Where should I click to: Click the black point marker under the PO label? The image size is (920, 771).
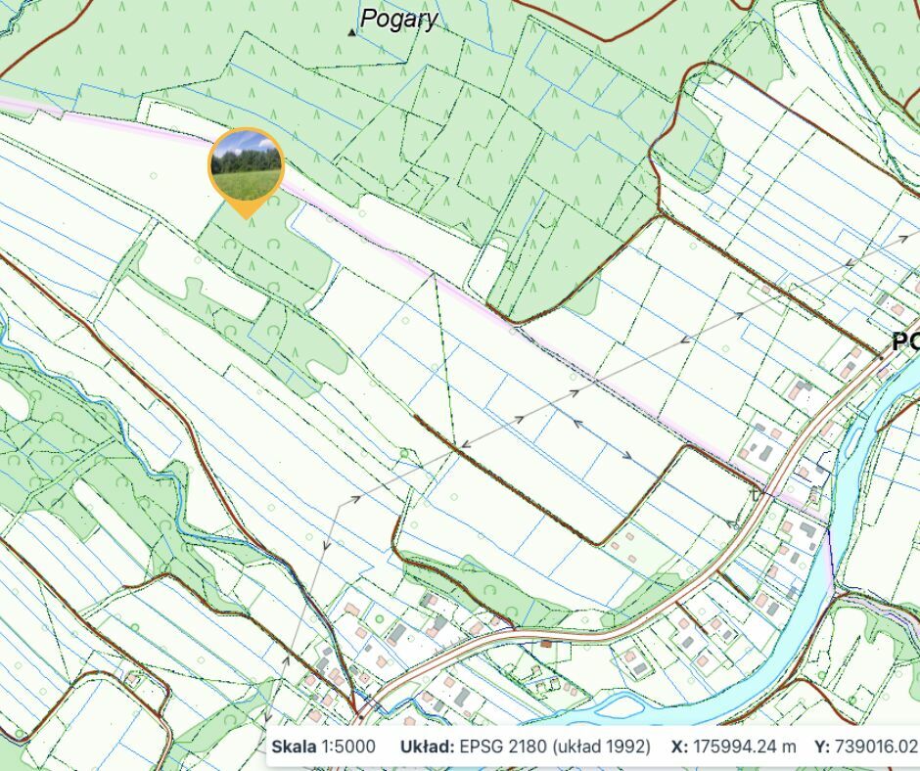(881, 357)
